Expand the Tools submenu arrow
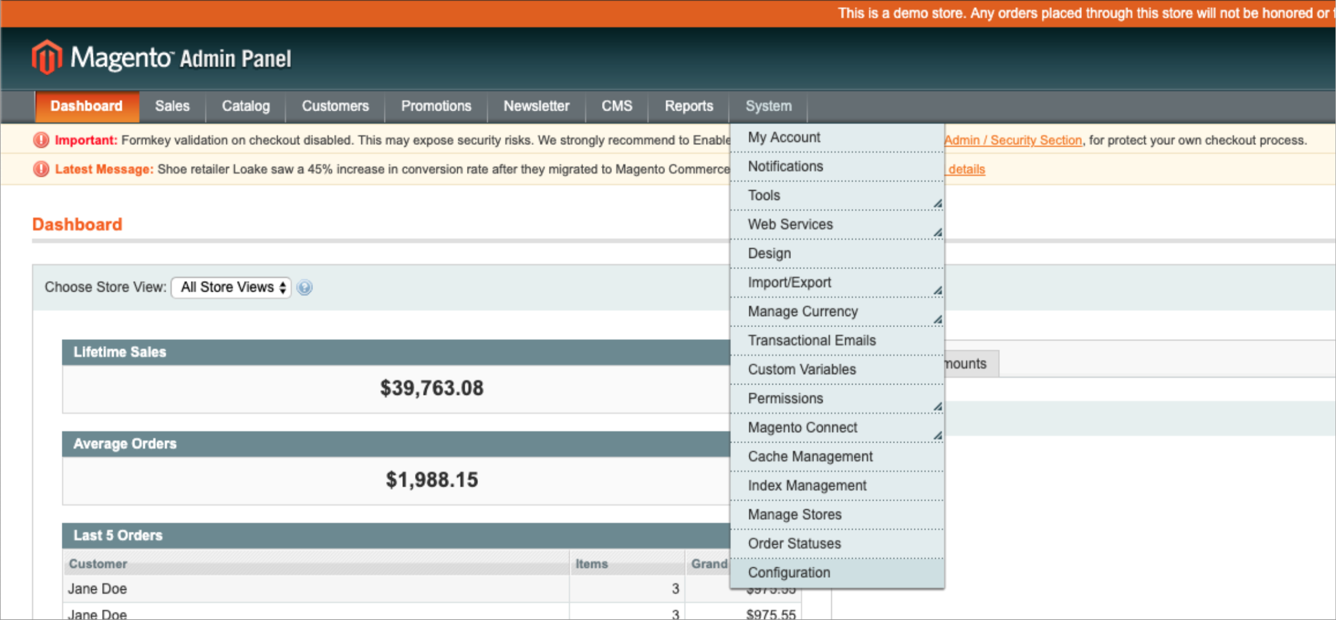Image resolution: width=1336 pixels, height=620 pixels. pos(937,204)
